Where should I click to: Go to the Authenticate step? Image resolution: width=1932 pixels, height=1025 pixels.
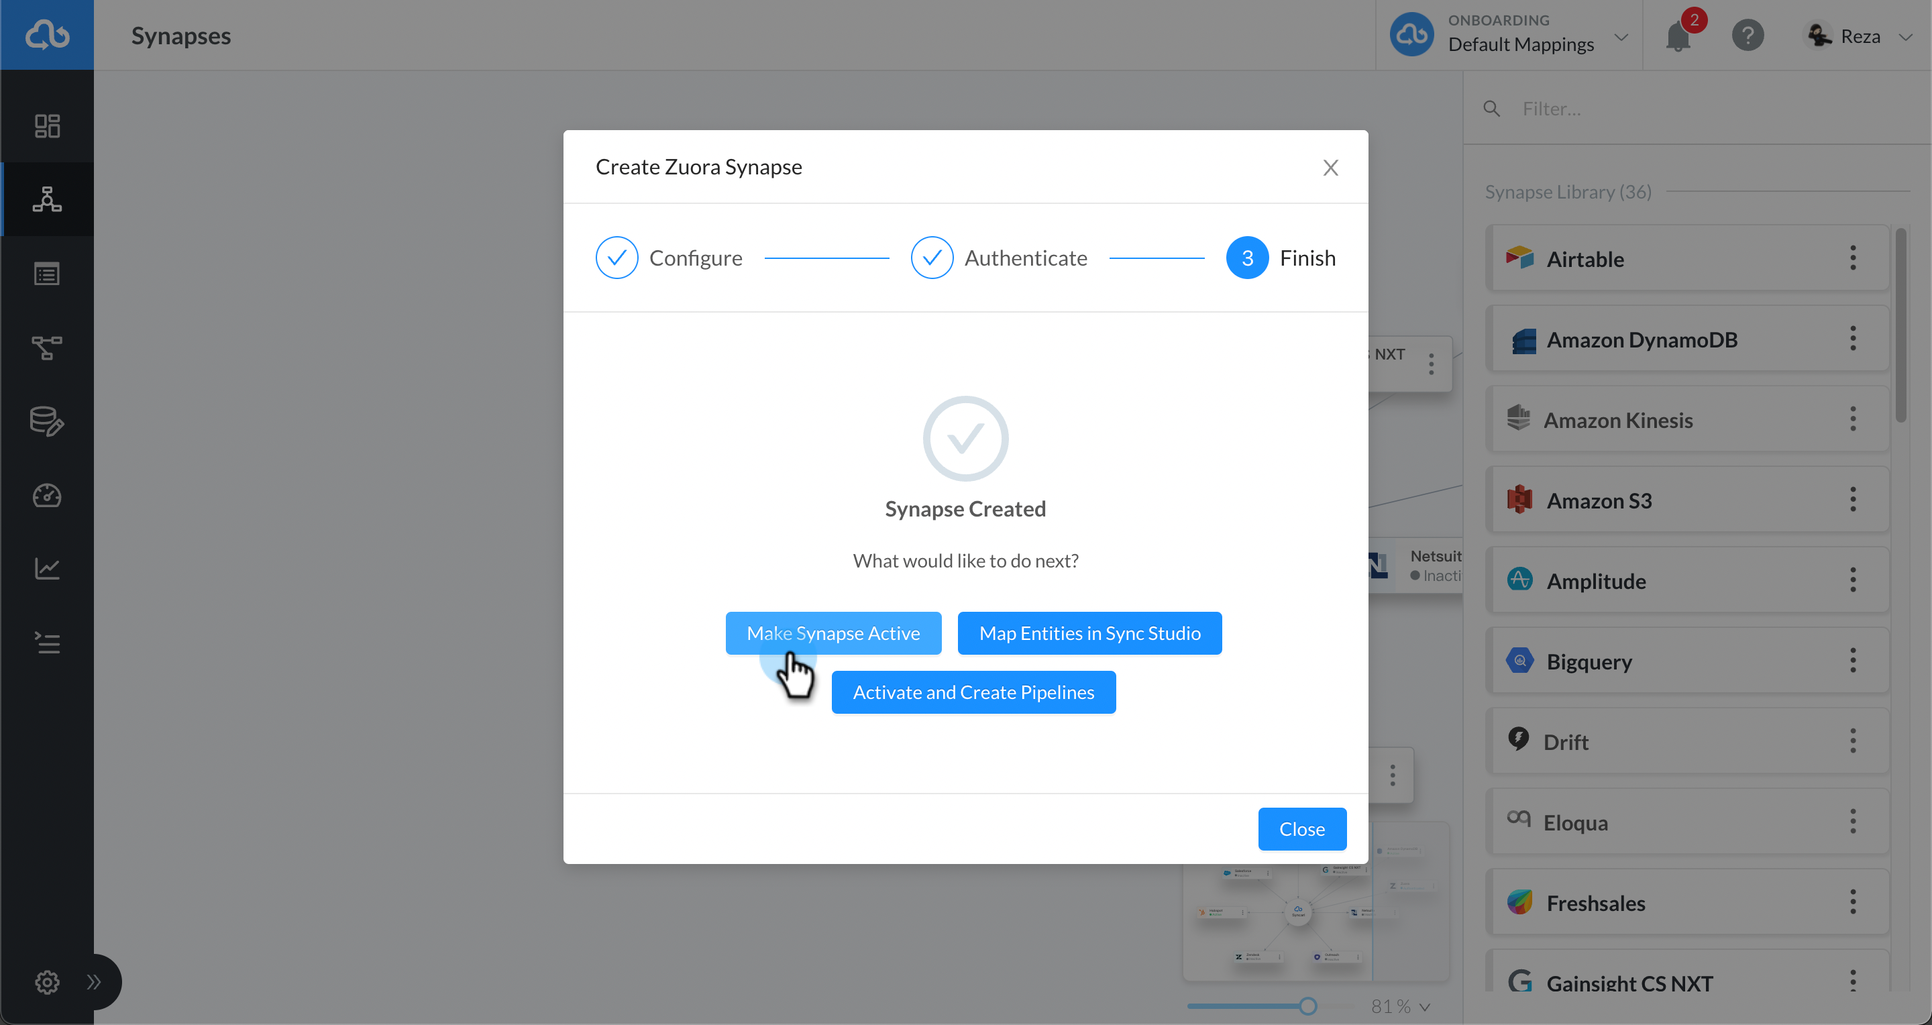(998, 257)
